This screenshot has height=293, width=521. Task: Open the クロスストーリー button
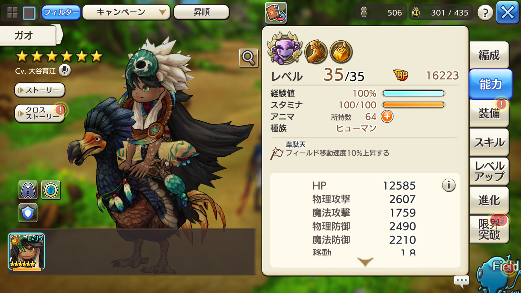click(40, 113)
